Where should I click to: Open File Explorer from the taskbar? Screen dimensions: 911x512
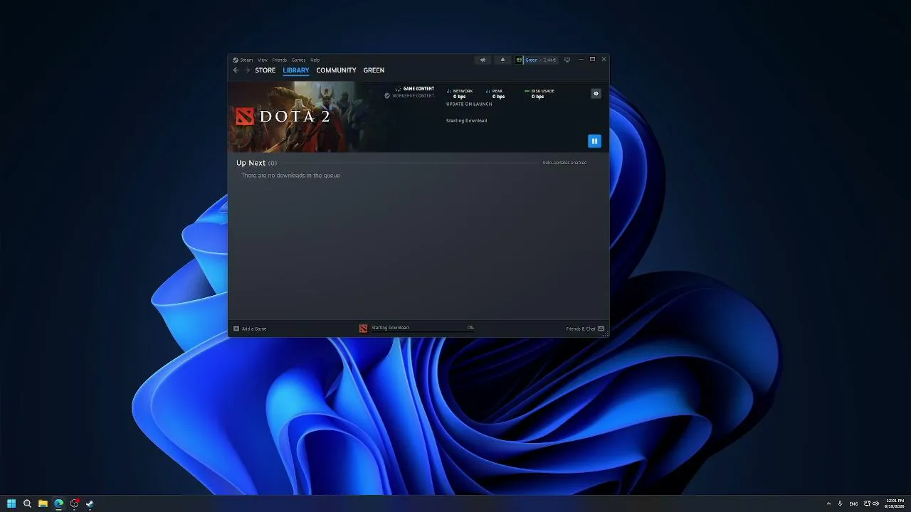coord(43,503)
